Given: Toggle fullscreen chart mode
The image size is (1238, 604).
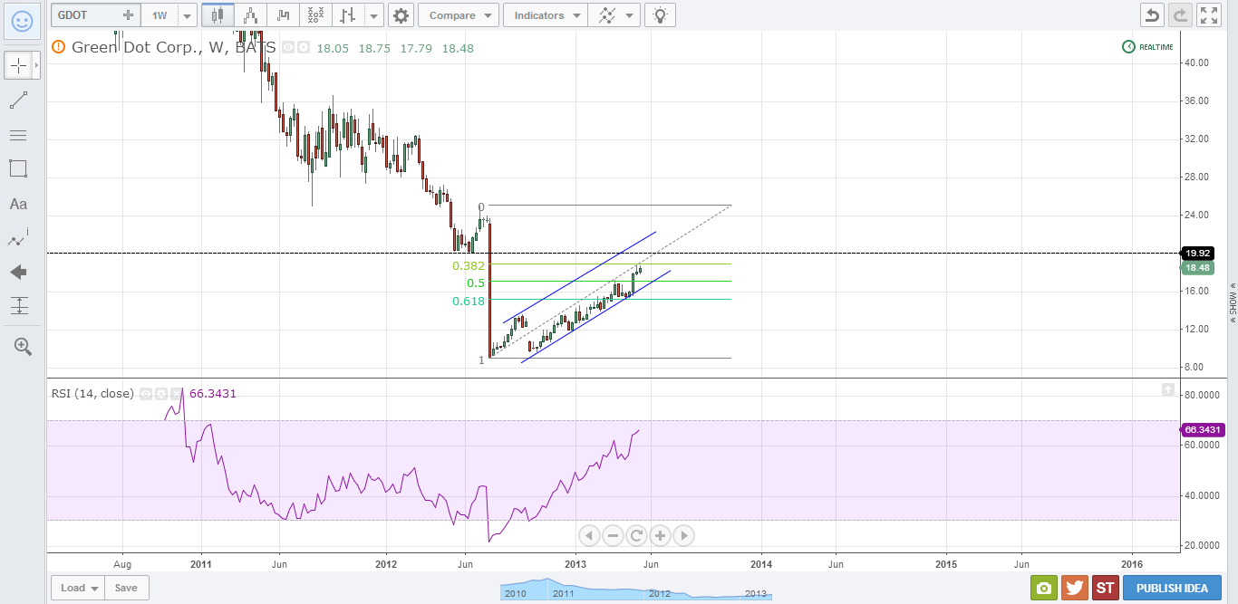Looking at the screenshot, I should pos(1209,15).
